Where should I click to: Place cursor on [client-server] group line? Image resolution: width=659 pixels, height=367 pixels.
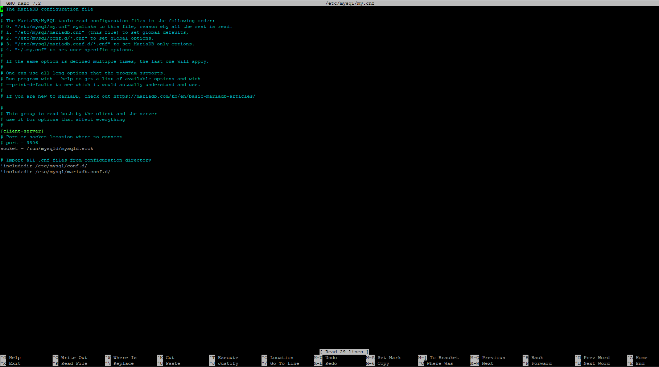(22, 131)
